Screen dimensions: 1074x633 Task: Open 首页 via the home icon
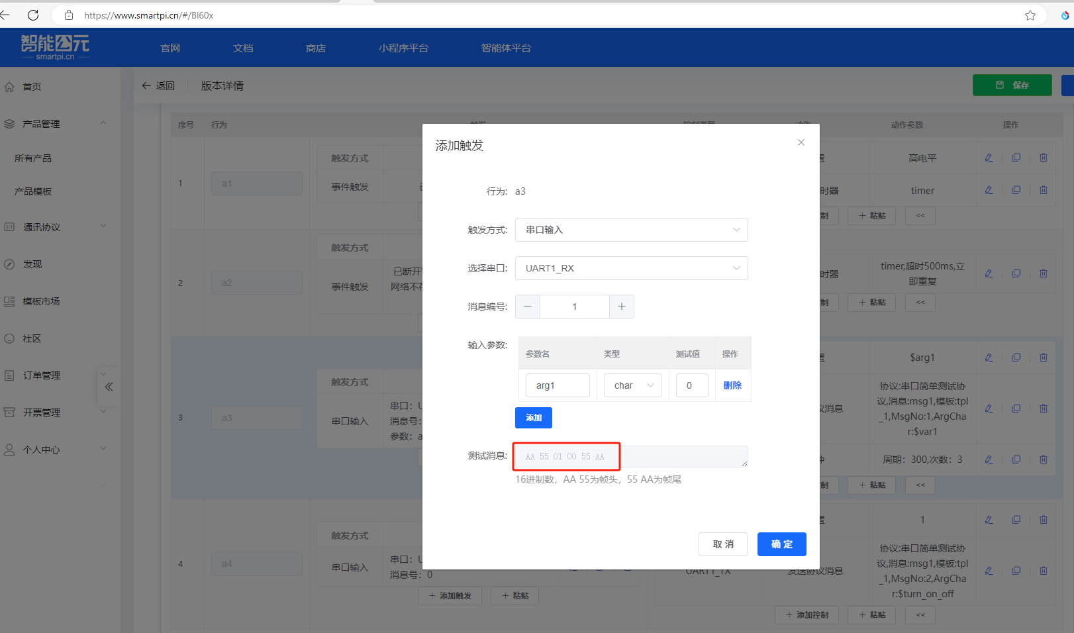tap(9, 86)
